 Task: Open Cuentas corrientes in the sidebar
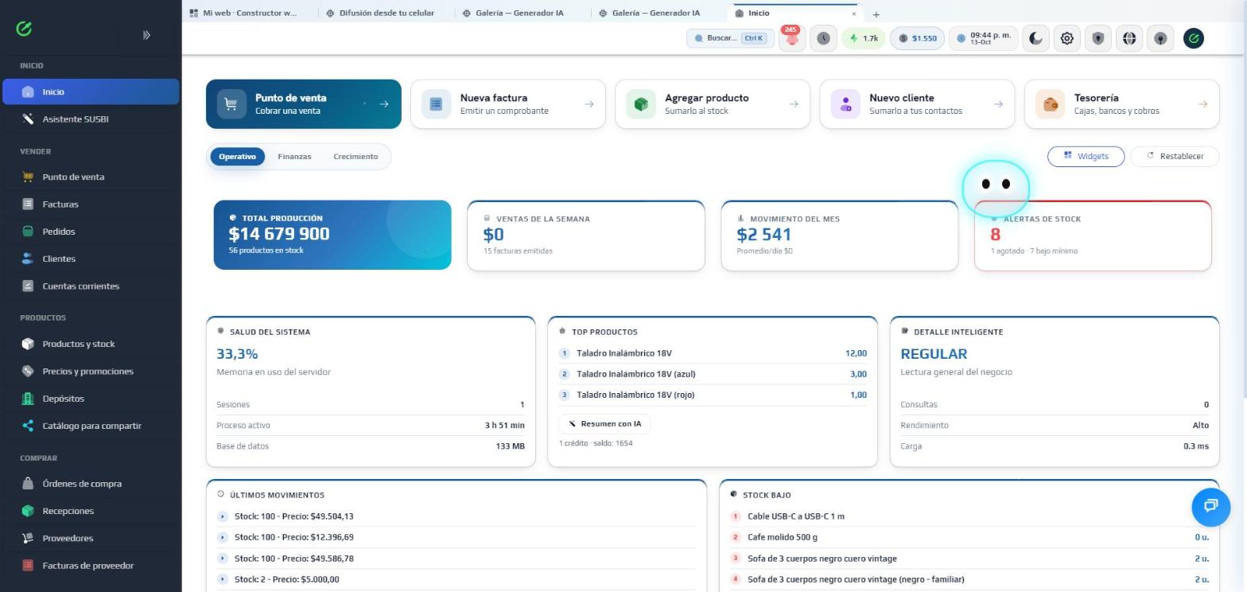91,286
